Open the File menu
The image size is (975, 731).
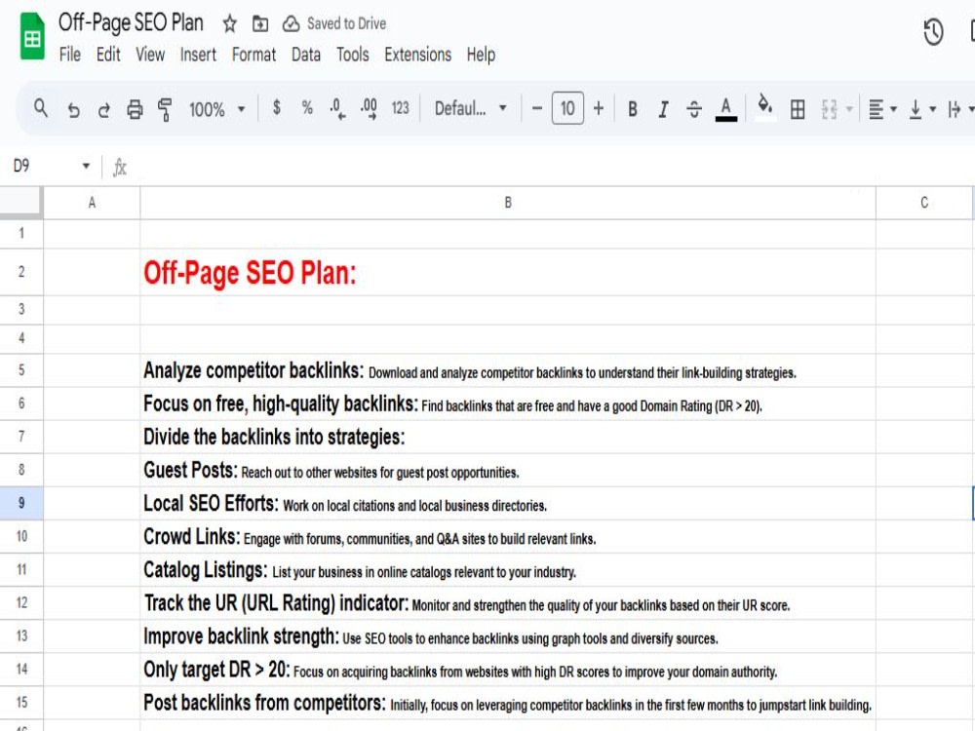69,55
